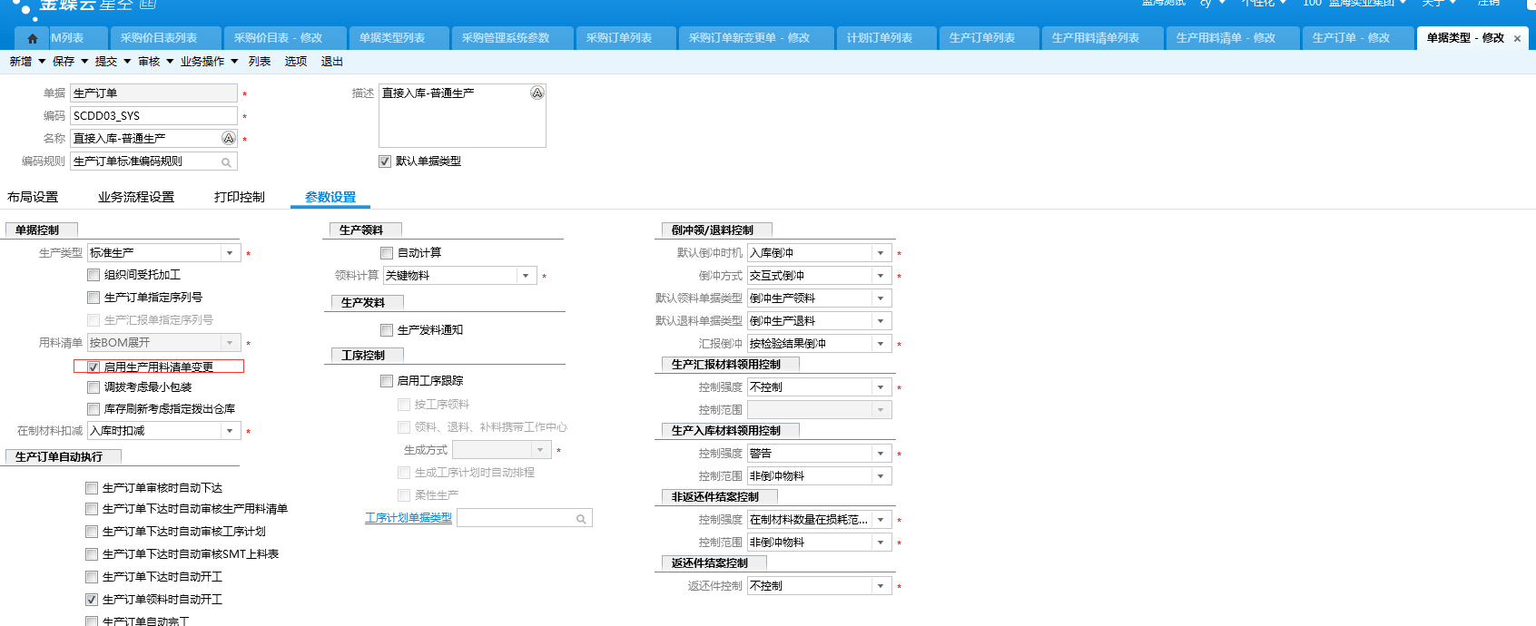
Task: Toggle 默认单据类型 checkbox
Action: (385, 161)
